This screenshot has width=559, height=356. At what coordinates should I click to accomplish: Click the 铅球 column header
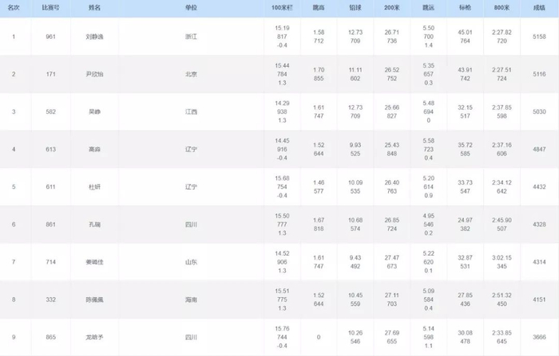coord(355,6)
